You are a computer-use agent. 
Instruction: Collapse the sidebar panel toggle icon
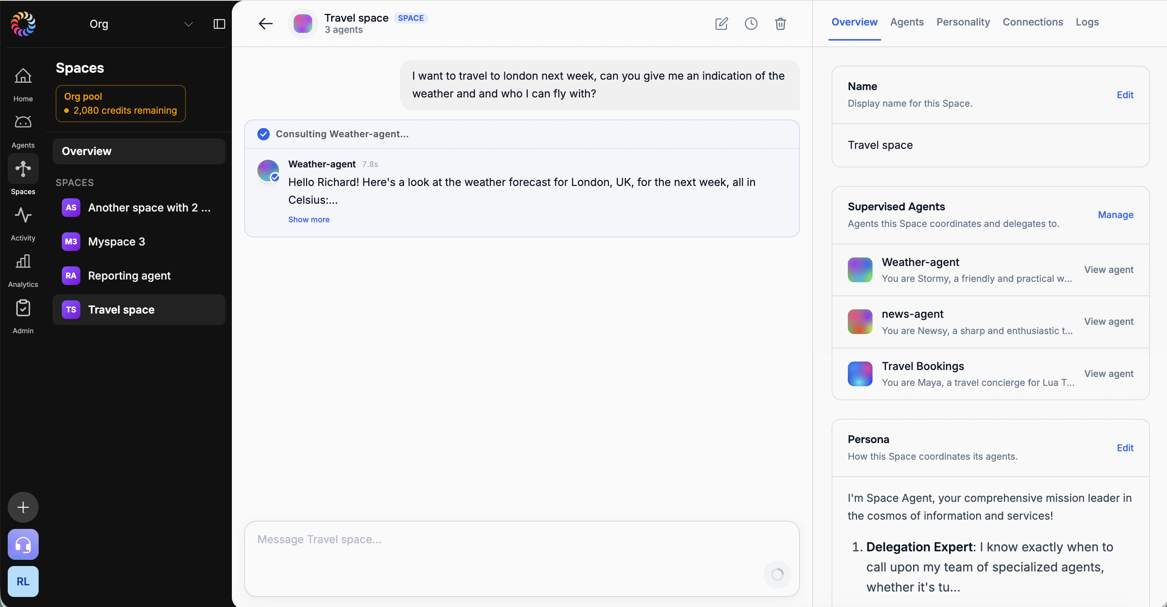click(x=219, y=24)
